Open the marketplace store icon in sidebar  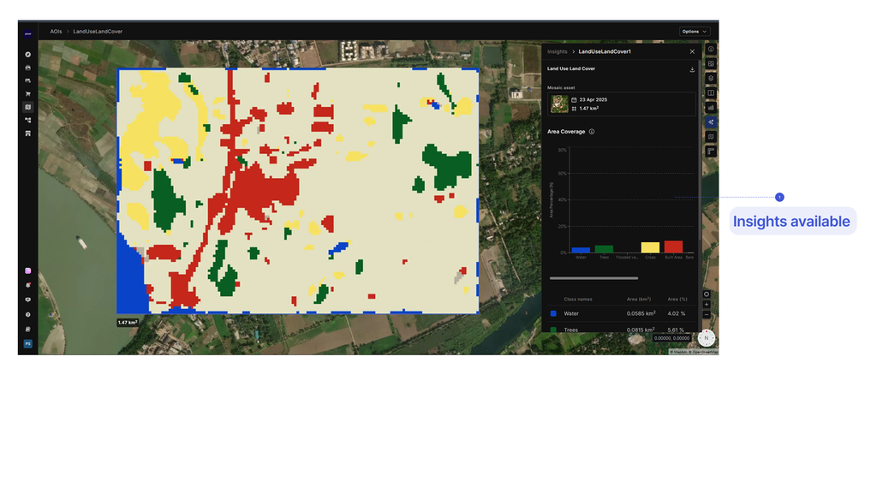coord(28,134)
